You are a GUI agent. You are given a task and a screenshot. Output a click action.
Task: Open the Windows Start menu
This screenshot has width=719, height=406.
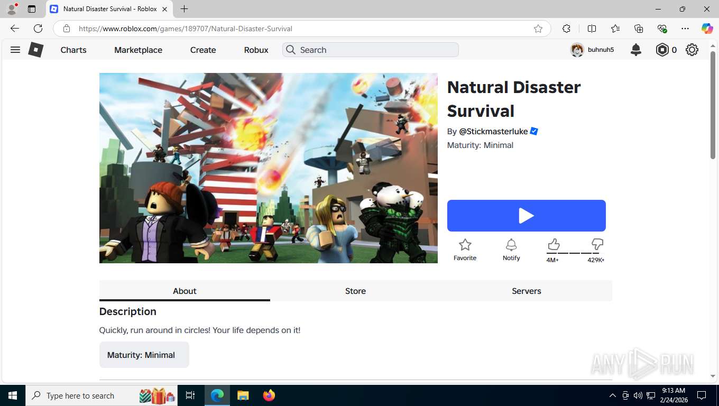[13, 395]
